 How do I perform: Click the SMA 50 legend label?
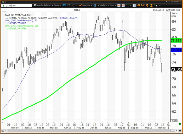pos(21,21)
